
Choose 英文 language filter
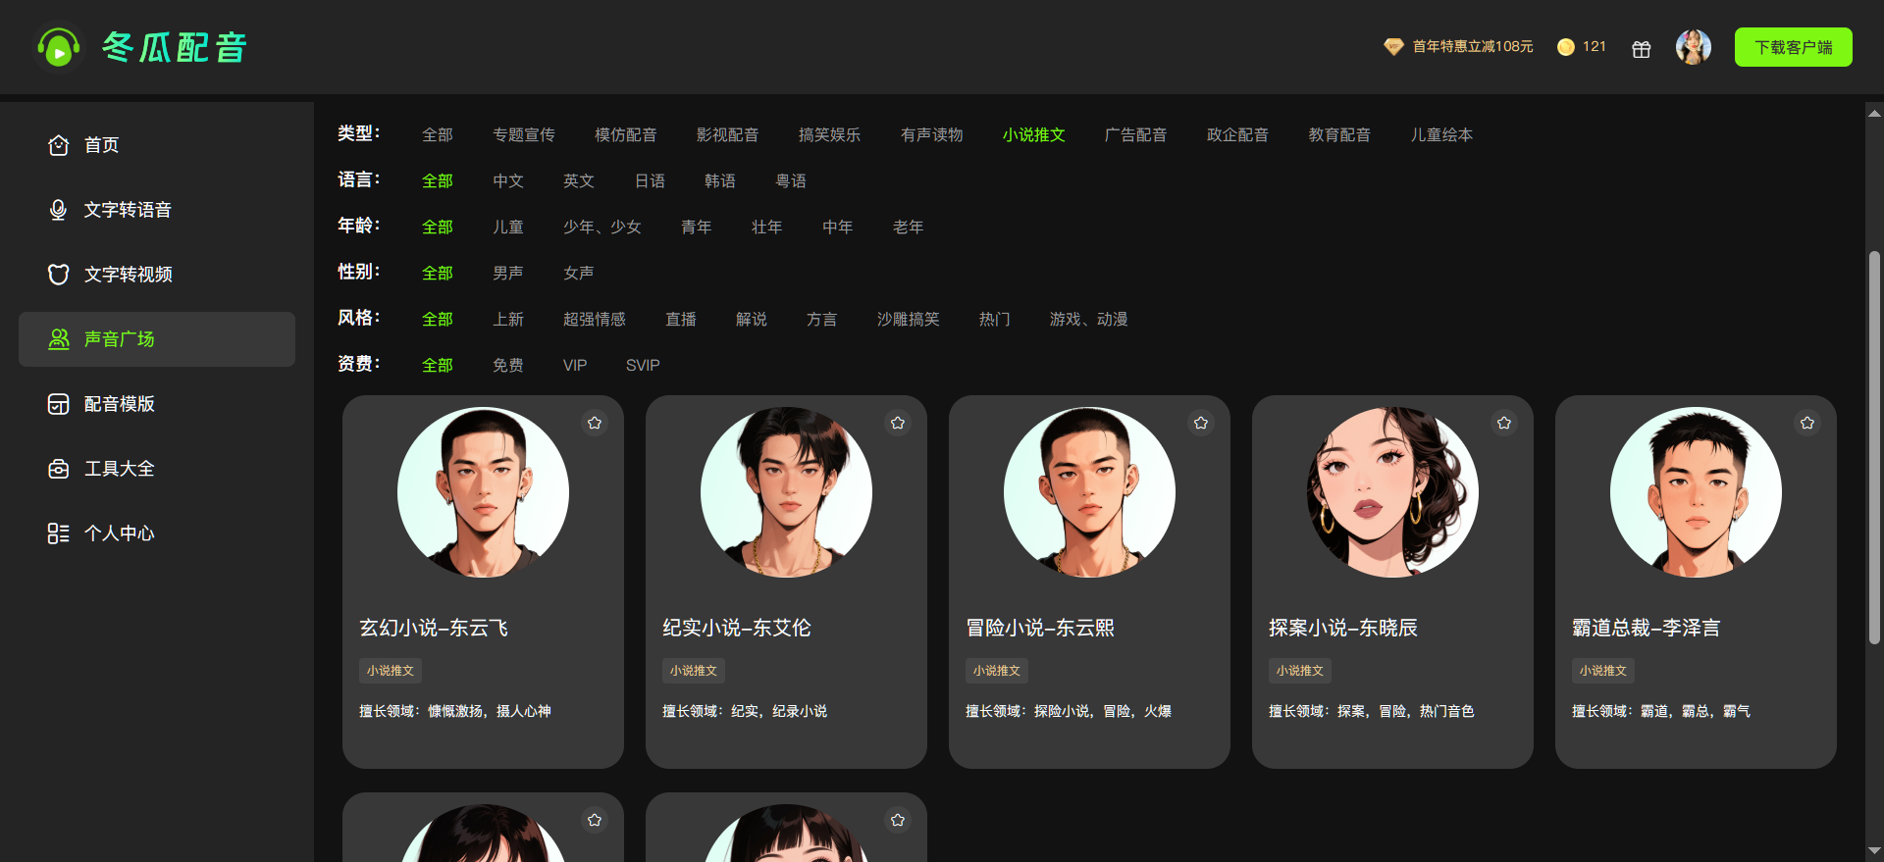(579, 180)
